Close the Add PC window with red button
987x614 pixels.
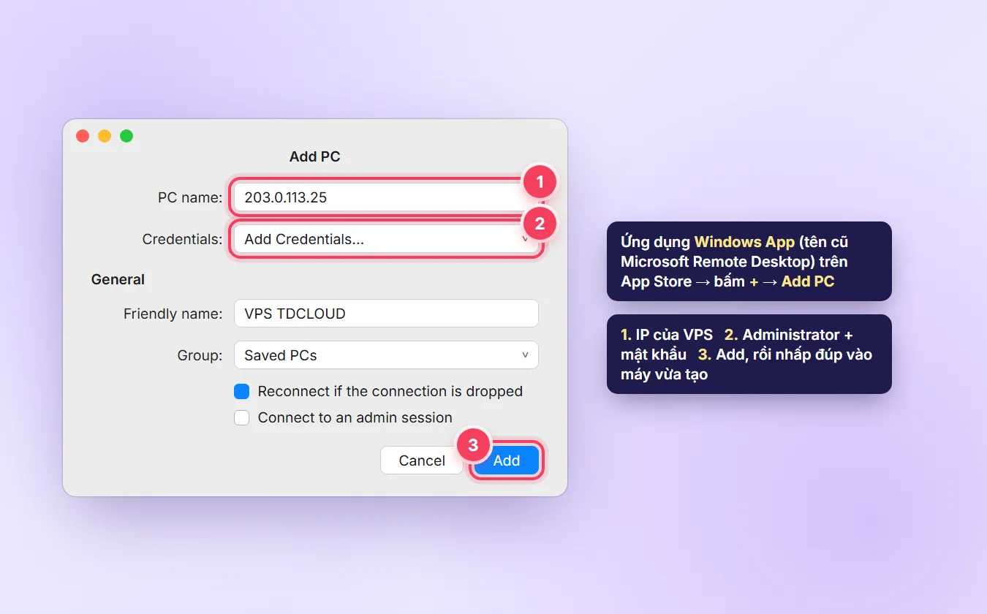point(83,136)
